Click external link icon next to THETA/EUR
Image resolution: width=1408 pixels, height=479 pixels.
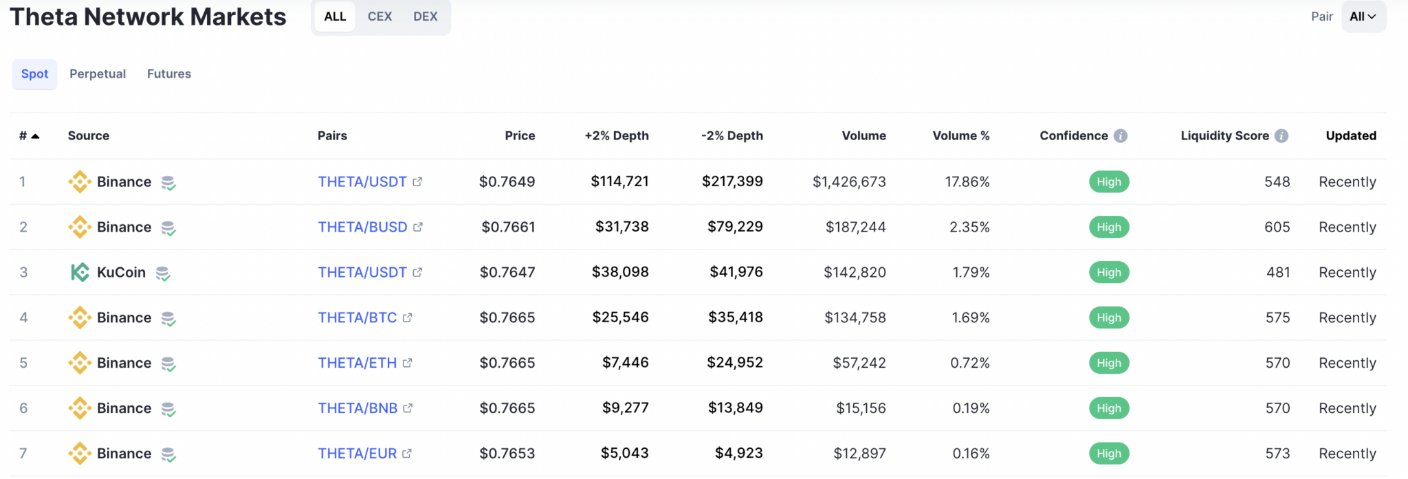tap(407, 454)
